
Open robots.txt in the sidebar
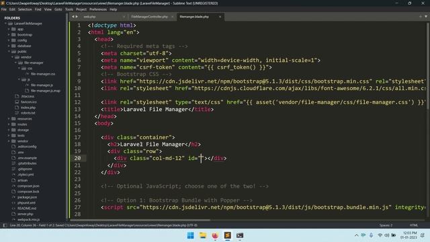pyautogui.click(x=28, y=113)
